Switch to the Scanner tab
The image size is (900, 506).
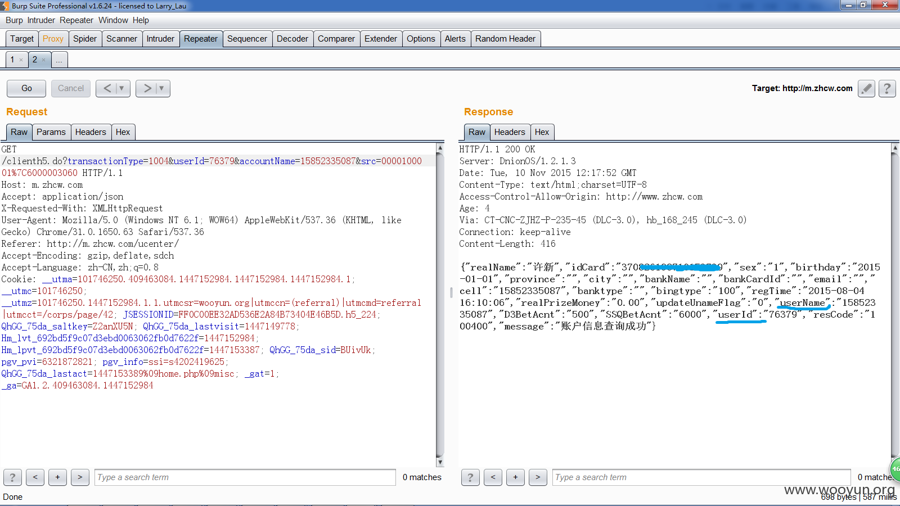(121, 39)
